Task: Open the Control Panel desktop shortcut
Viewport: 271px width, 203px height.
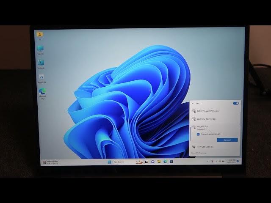Action: click(41, 63)
